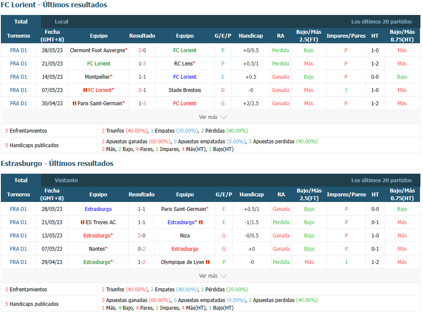
Task: Click Estrasburgo in the Nantes row
Action: point(185,249)
